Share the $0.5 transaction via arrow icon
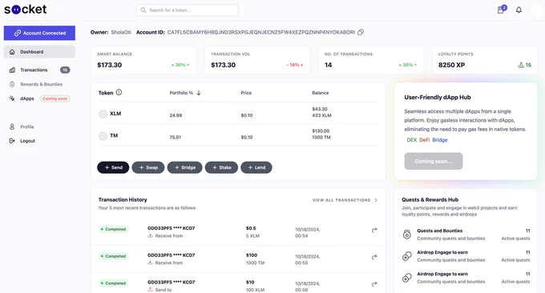The width and height of the screenshot is (545, 293). point(374,230)
